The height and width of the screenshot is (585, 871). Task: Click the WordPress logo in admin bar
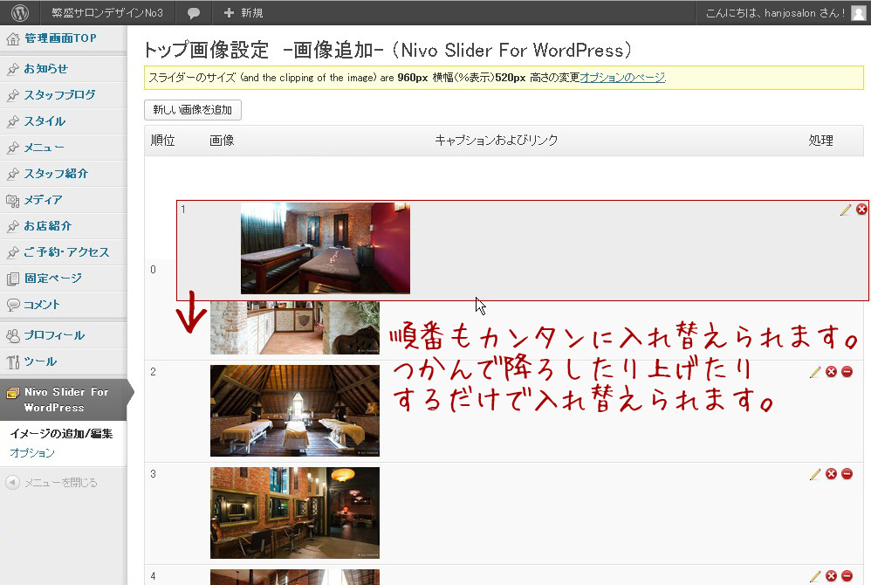20,13
